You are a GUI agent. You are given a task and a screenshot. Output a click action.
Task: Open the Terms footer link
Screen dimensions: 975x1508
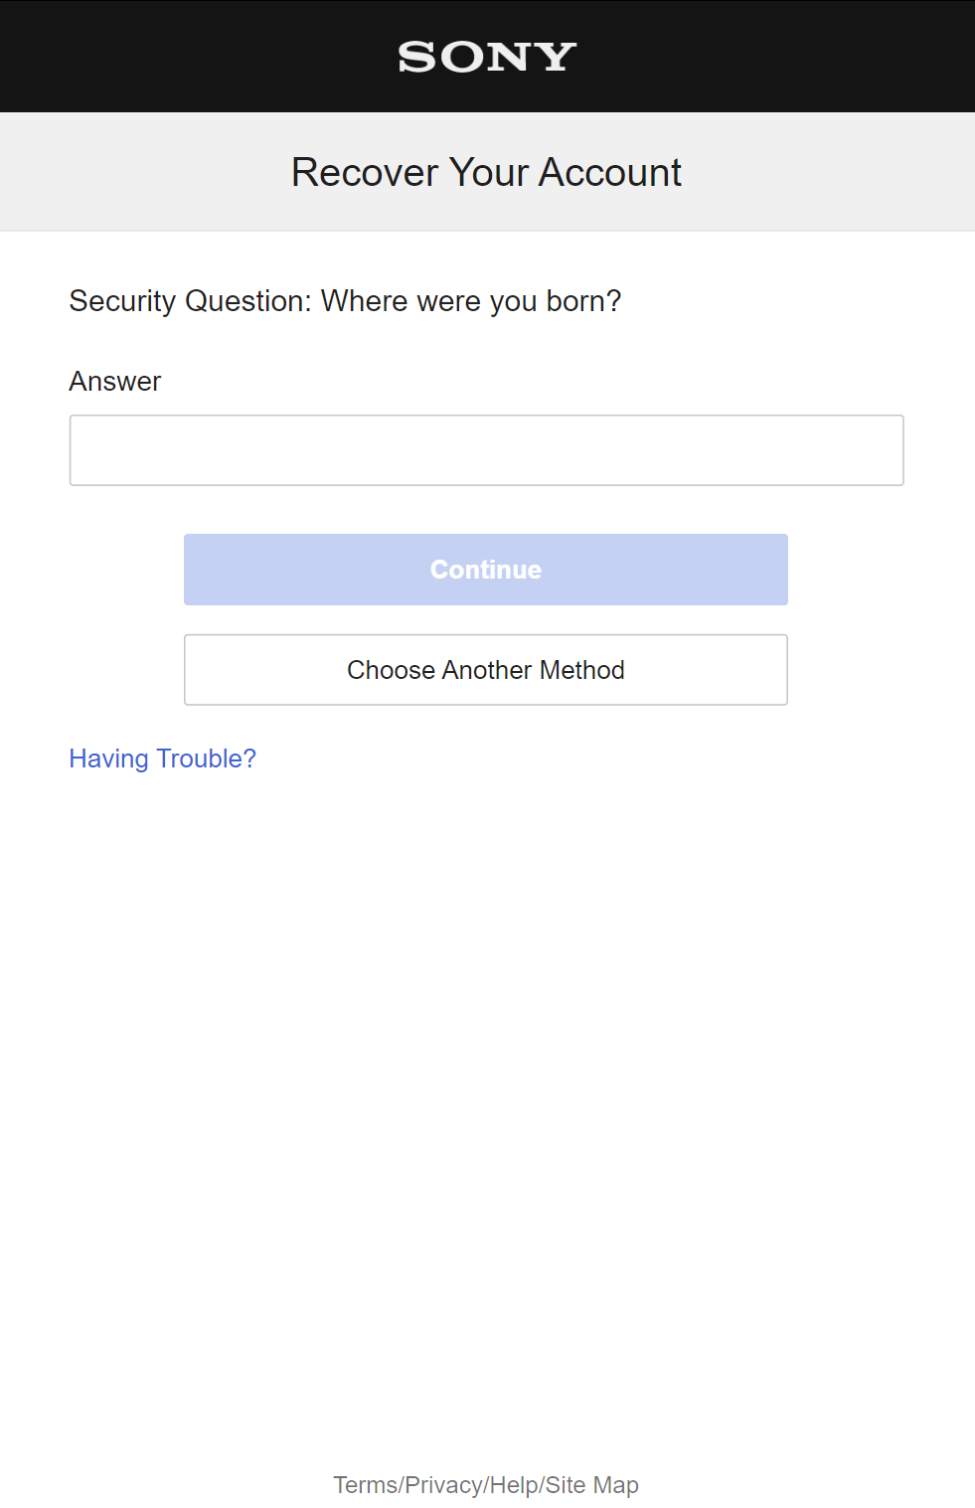pos(365,1485)
